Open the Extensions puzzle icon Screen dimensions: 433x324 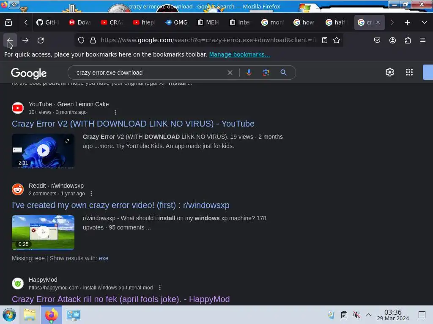(x=408, y=40)
